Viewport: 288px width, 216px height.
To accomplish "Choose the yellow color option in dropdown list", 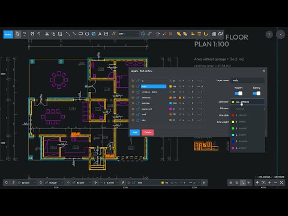I will click(247, 122).
